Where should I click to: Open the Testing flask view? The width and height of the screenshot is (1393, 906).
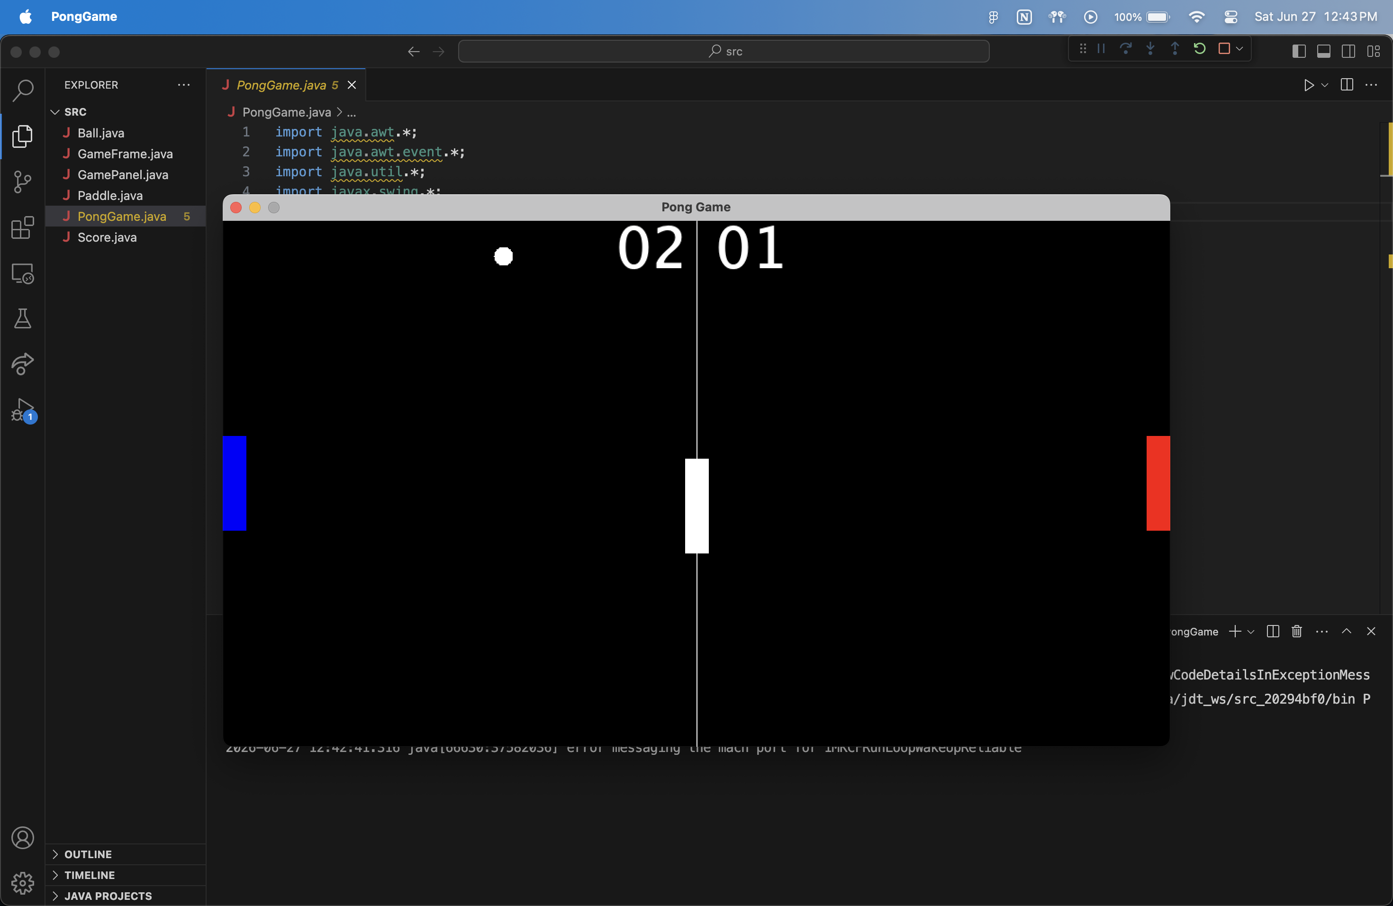tap(23, 319)
